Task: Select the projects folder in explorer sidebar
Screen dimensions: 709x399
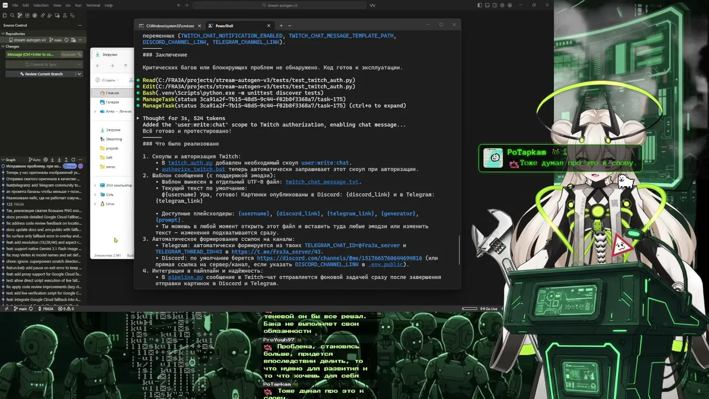Action: (x=111, y=149)
